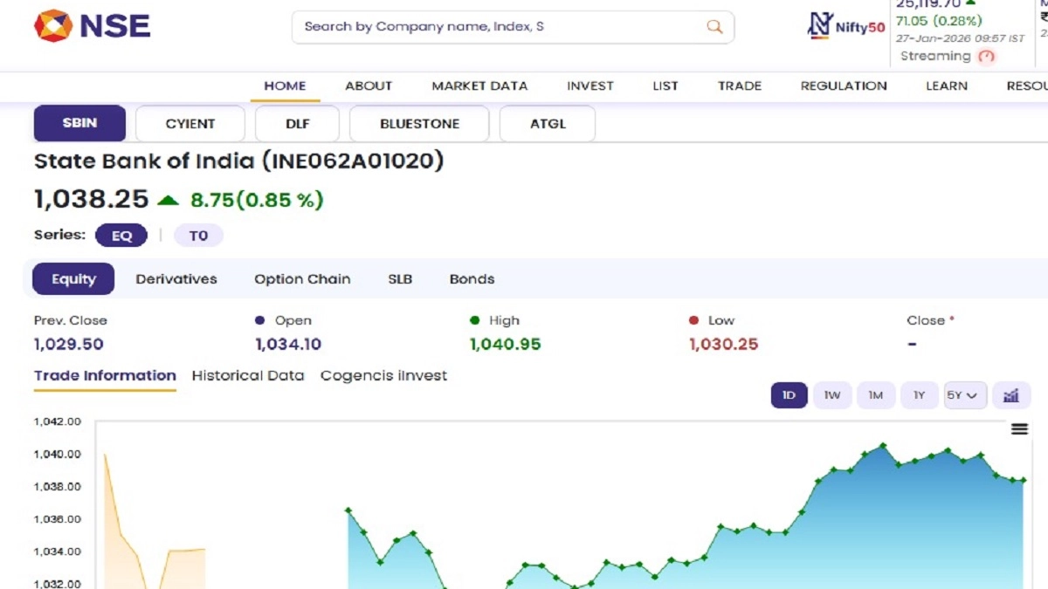Open the Derivatives tab
This screenshot has height=589, width=1048.
176,279
